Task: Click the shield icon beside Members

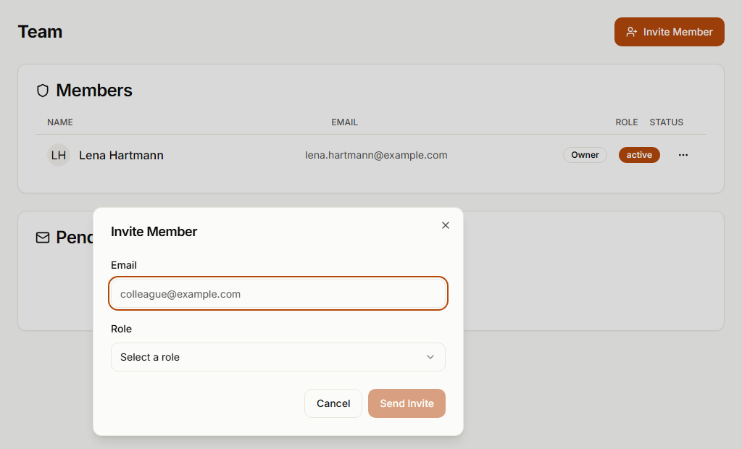Action: tap(43, 91)
